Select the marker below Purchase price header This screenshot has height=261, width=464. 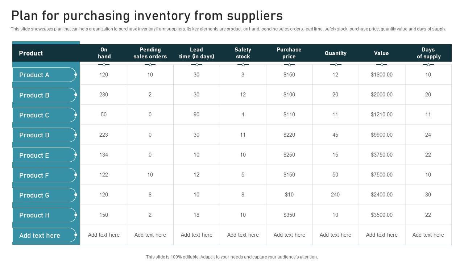pos(289,65)
